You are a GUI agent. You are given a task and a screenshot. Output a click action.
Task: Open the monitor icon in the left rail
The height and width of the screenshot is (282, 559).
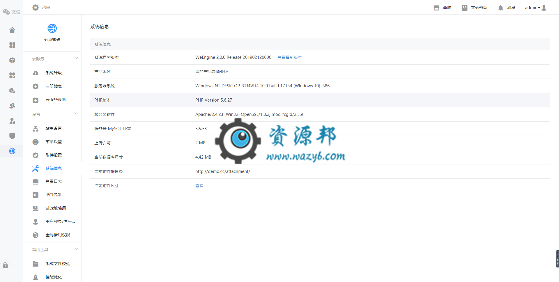tap(12, 136)
